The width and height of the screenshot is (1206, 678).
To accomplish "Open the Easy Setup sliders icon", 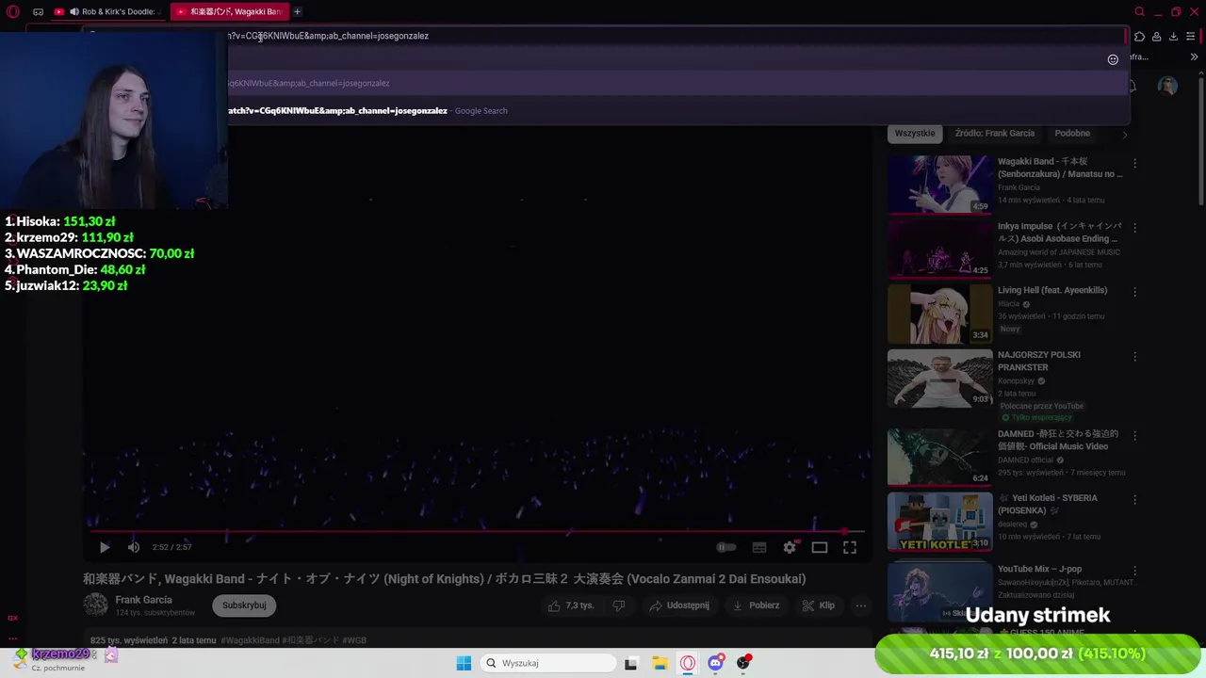I will [1190, 37].
